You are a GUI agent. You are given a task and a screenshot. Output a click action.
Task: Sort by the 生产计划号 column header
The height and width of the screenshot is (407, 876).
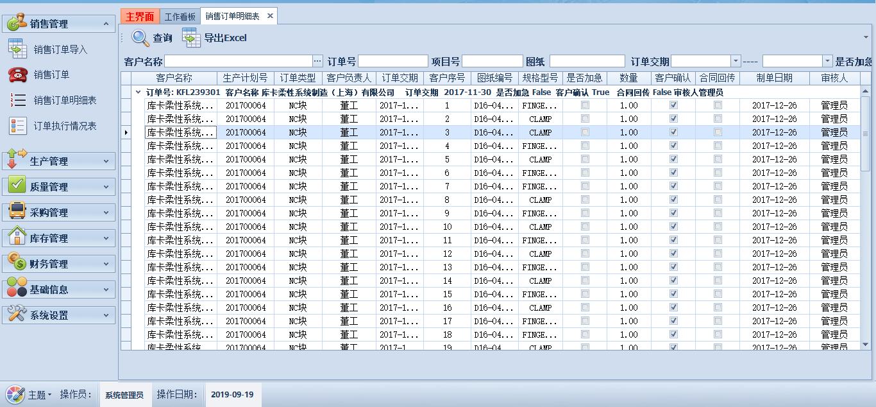click(245, 78)
